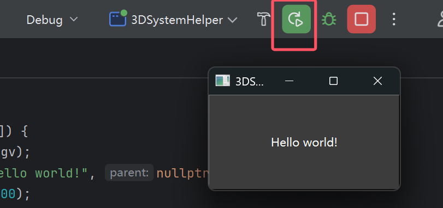Click the green Rerun button
This screenshot has height=208, width=443.
[296, 19]
